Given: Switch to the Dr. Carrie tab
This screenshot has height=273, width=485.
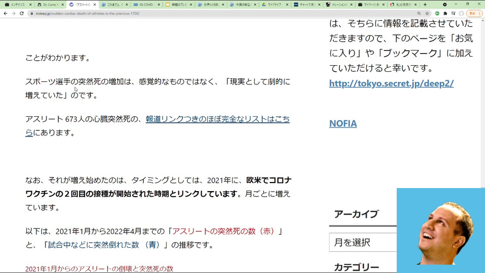Looking at the screenshot, I should [51, 5].
